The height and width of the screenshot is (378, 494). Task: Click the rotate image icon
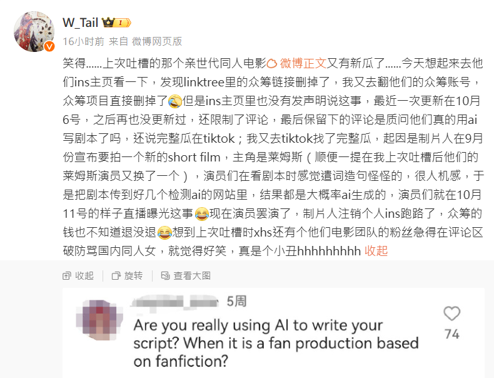point(116,276)
